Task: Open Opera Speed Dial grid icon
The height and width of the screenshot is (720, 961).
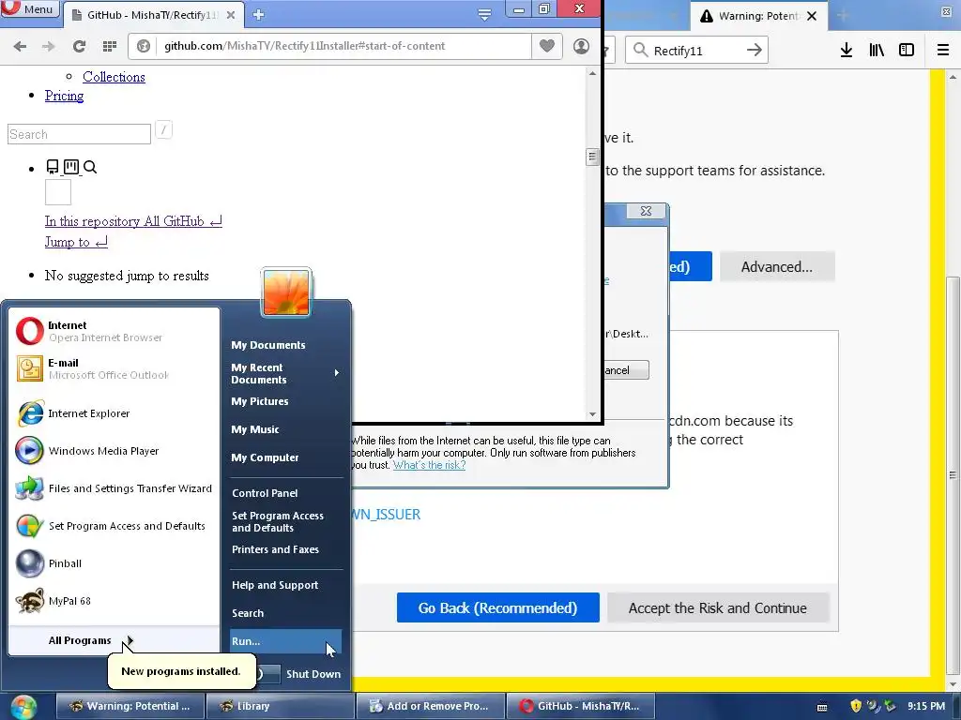Action: tap(110, 46)
